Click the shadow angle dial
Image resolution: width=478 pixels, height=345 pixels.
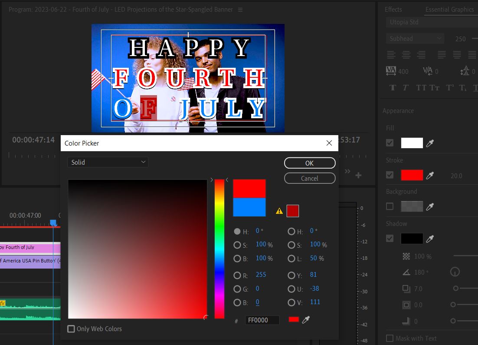455,272
